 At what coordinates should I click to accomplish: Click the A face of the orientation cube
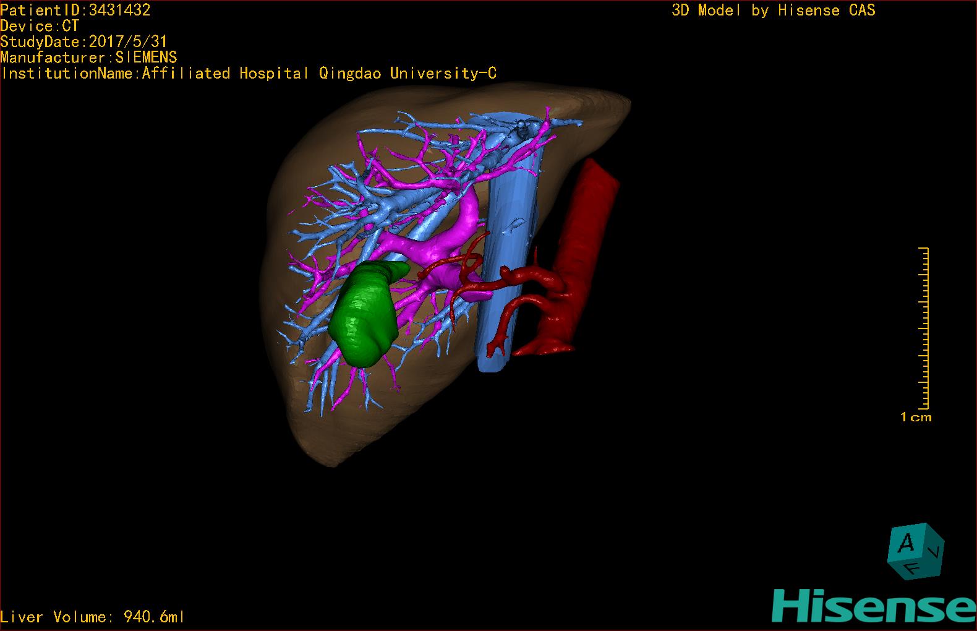pyautogui.click(x=907, y=543)
